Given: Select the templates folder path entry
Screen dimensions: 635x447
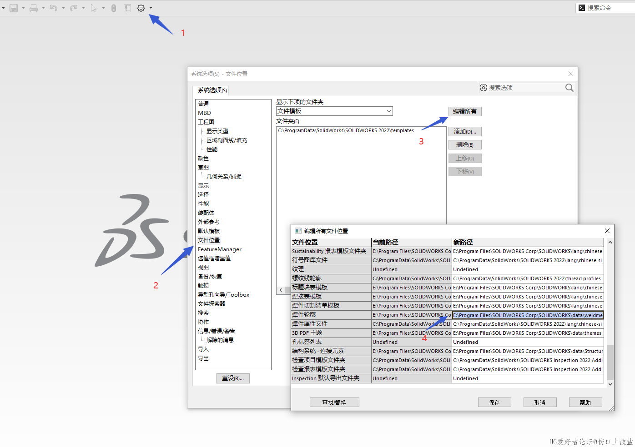Looking at the screenshot, I should 346,131.
